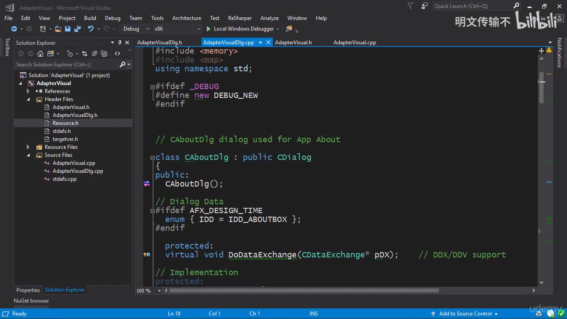Open the ReSharper menu
The width and height of the screenshot is (567, 319).
tap(240, 18)
